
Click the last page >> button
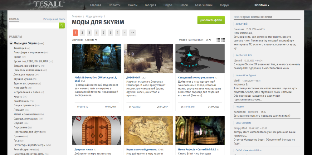[132, 32]
